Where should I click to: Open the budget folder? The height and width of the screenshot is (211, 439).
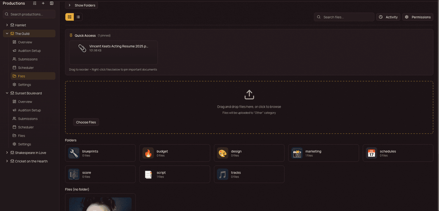(175, 153)
